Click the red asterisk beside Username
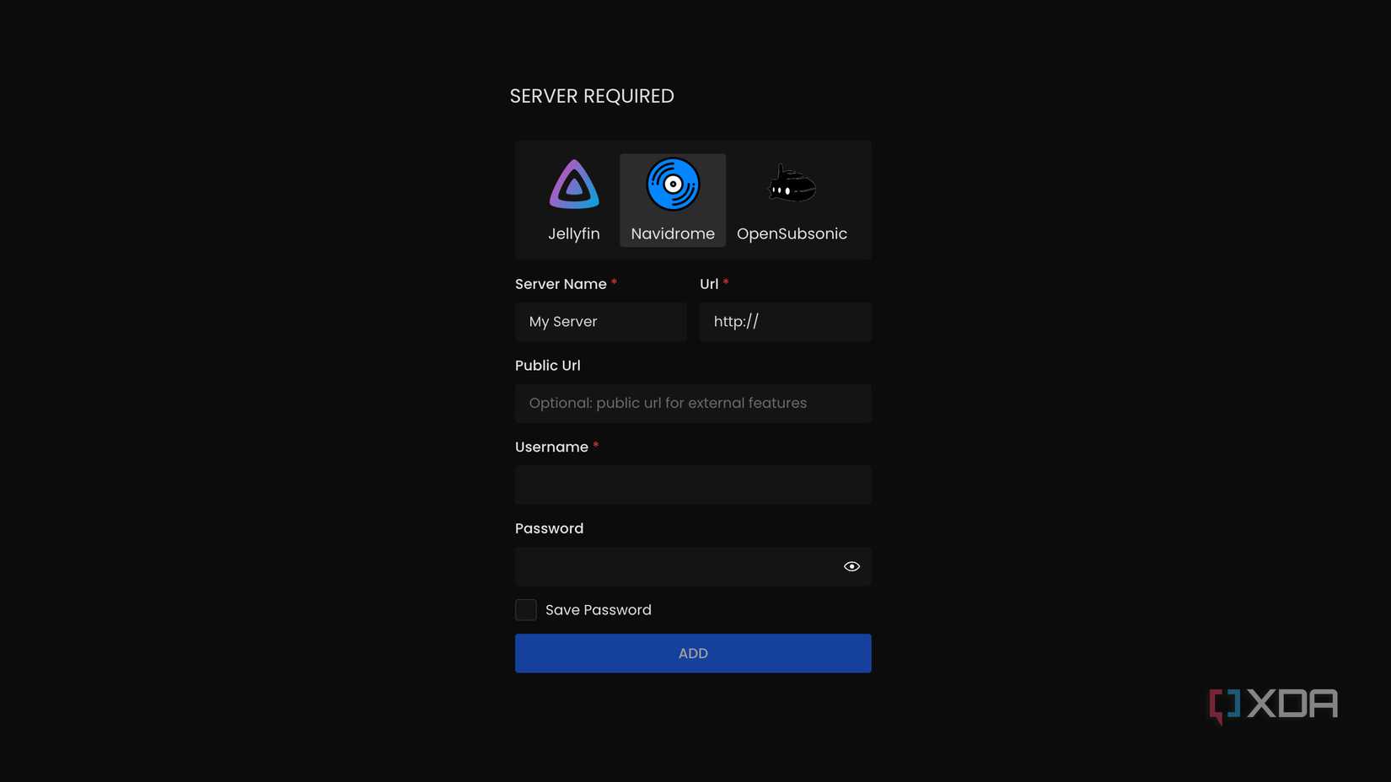The width and height of the screenshot is (1391, 782). [x=595, y=447]
